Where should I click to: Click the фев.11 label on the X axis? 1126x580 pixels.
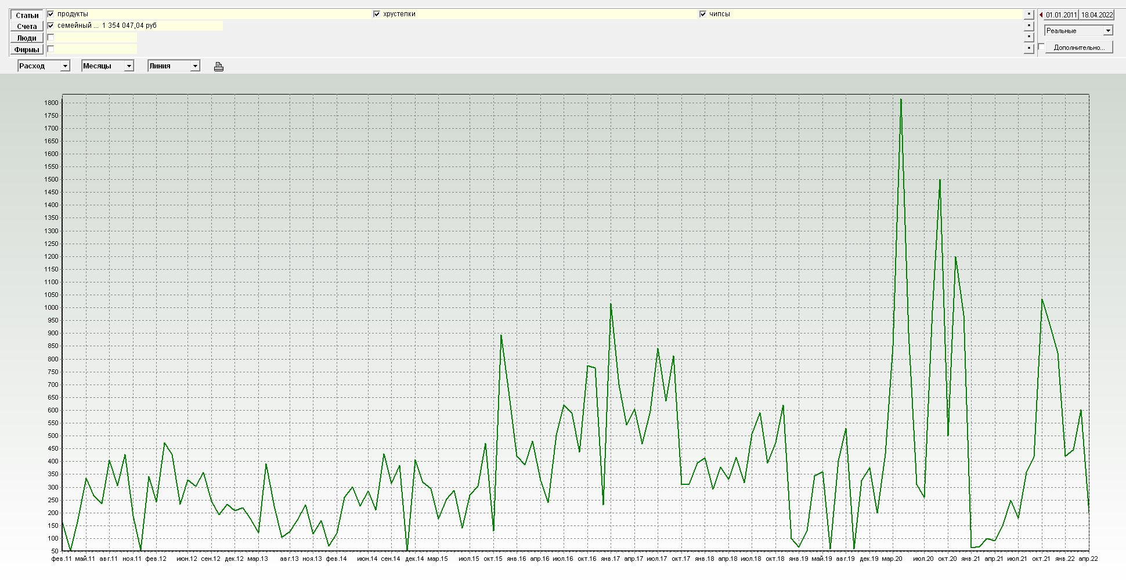tap(62, 559)
